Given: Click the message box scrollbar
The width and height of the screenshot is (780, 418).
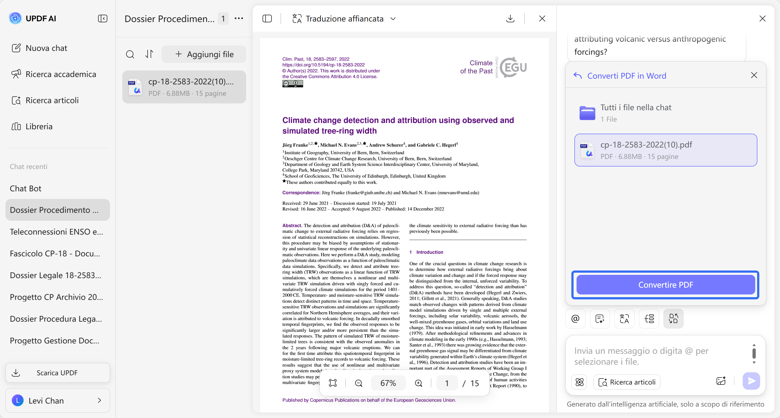Looking at the screenshot, I should pyautogui.click(x=754, y=353).
